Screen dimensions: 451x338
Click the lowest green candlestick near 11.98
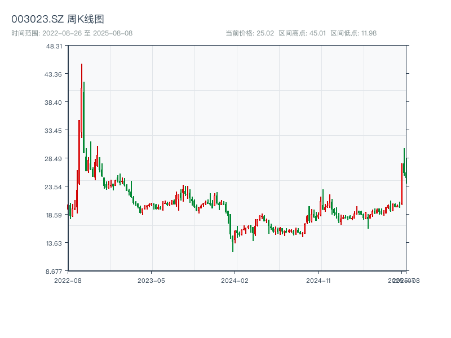pyautogui.click(x=233, y=244)
